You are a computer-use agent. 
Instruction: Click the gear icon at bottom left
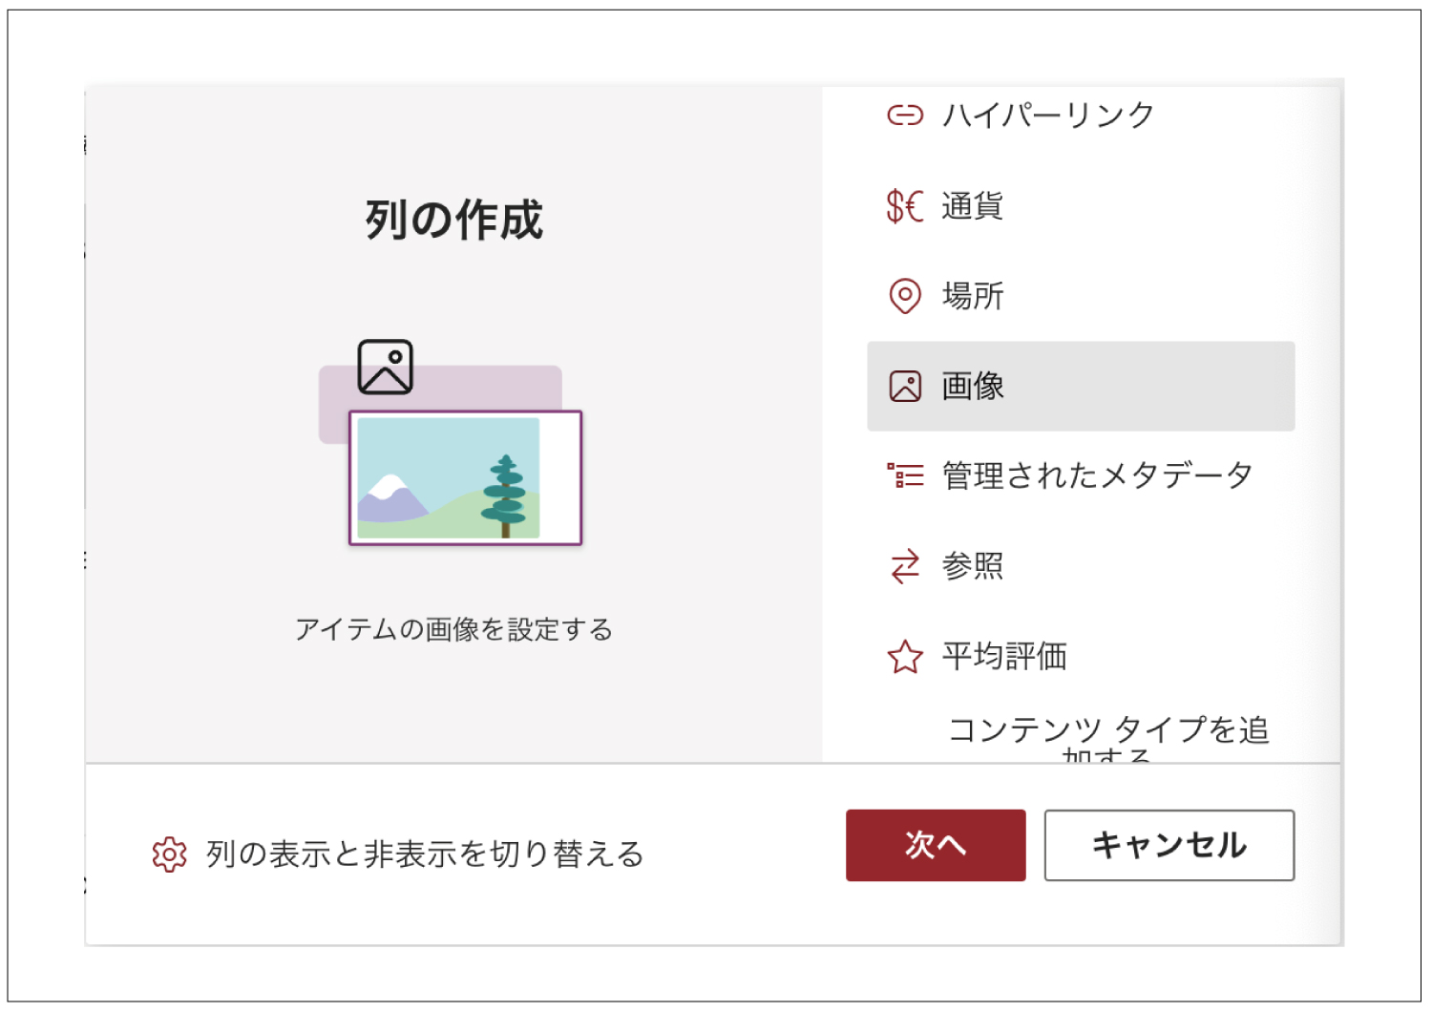[170, 854]
